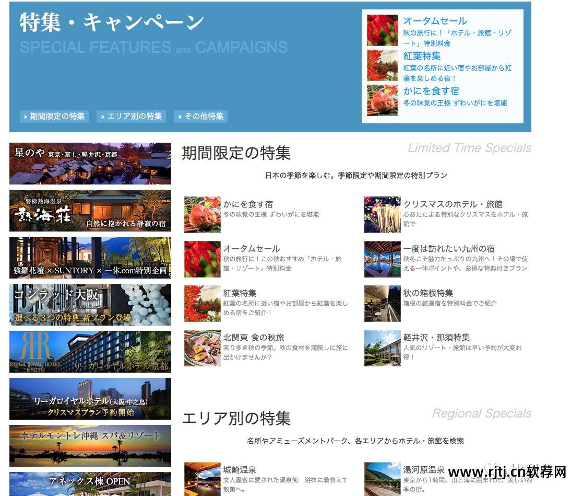The height and width of the screenshot is (496, 571).
Task: Open オータムセール in limited-time list
Action: pyautogui.click(x=252, y=249)
